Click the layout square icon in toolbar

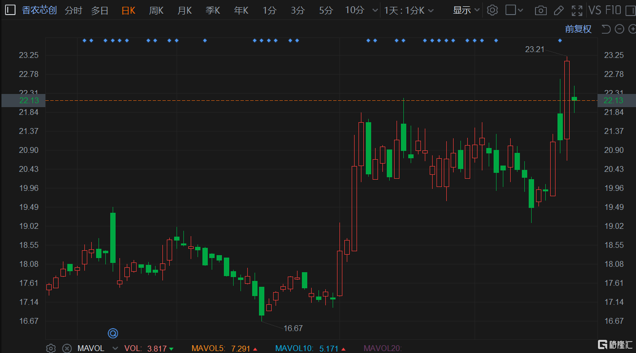pos(510,10)
